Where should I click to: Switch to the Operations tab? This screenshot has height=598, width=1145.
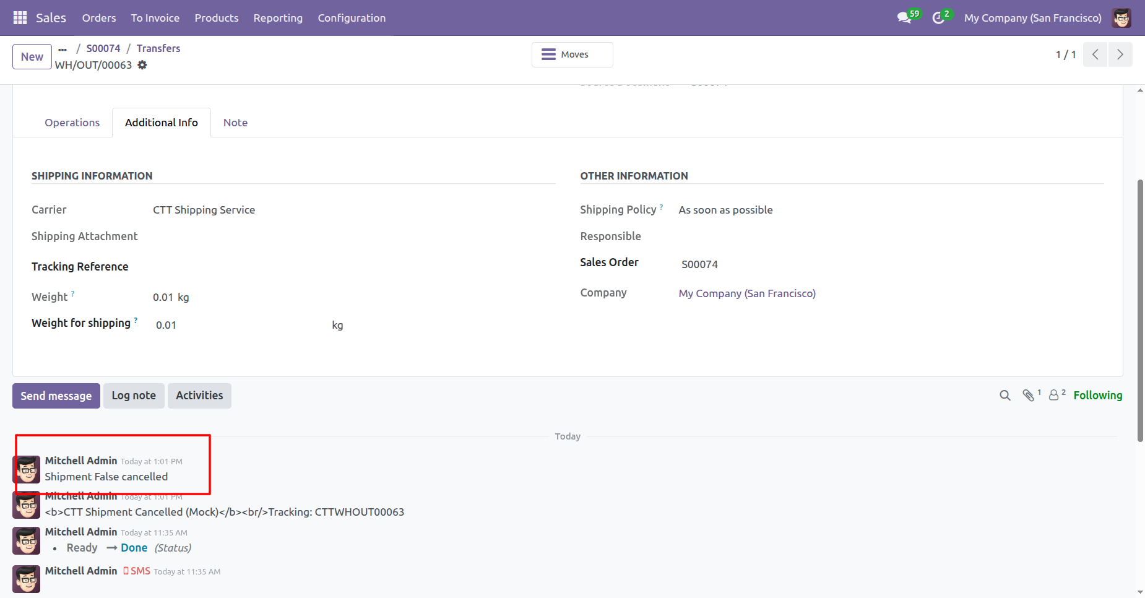[72, 123]
